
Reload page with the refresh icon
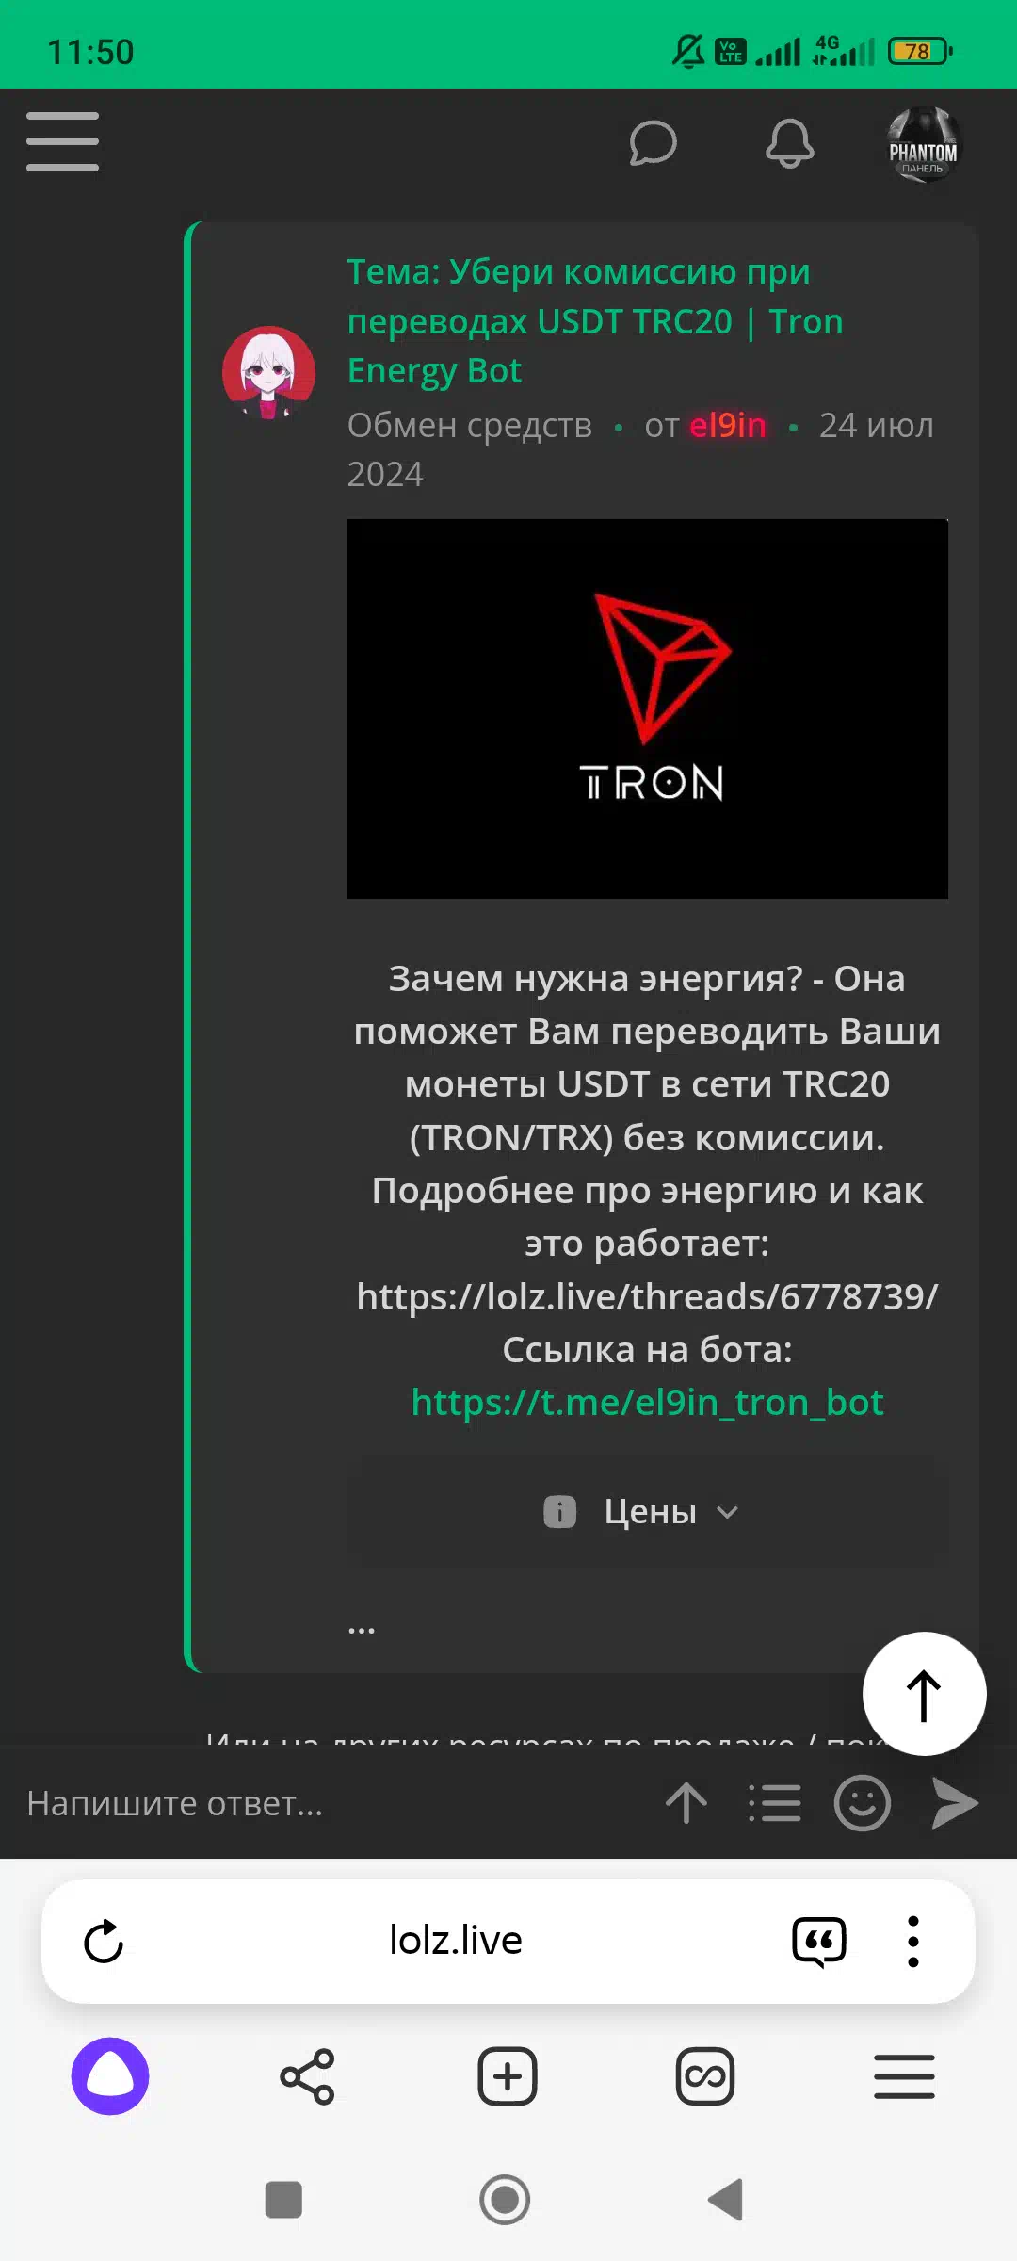pyautogui.click(x=104, y=1942)
